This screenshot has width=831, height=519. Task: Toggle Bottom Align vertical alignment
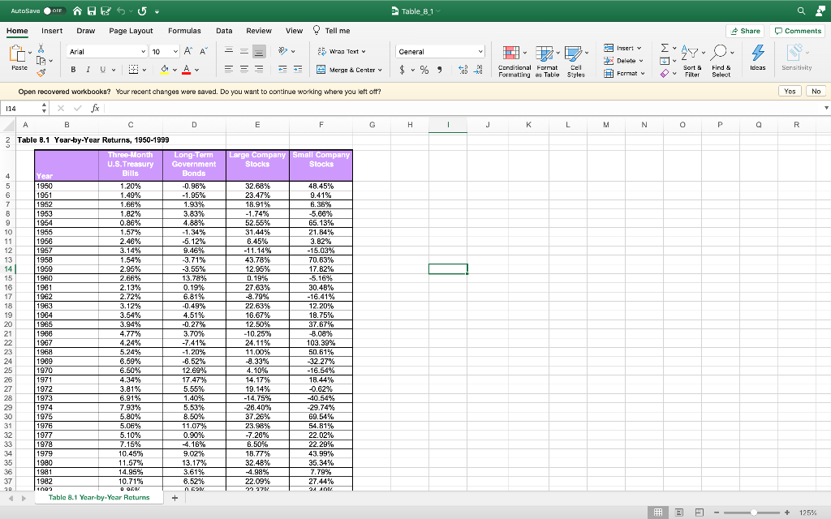click(259, 51)
